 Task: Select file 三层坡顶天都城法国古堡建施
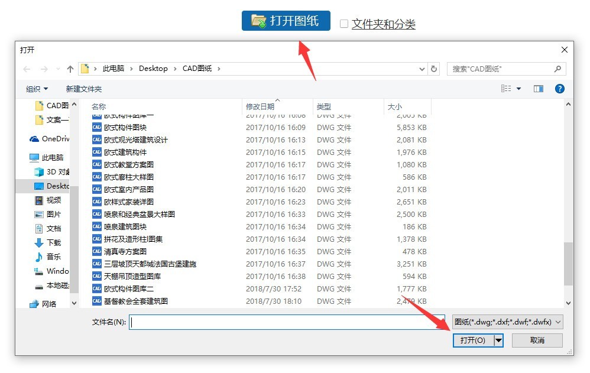point(150,264)
